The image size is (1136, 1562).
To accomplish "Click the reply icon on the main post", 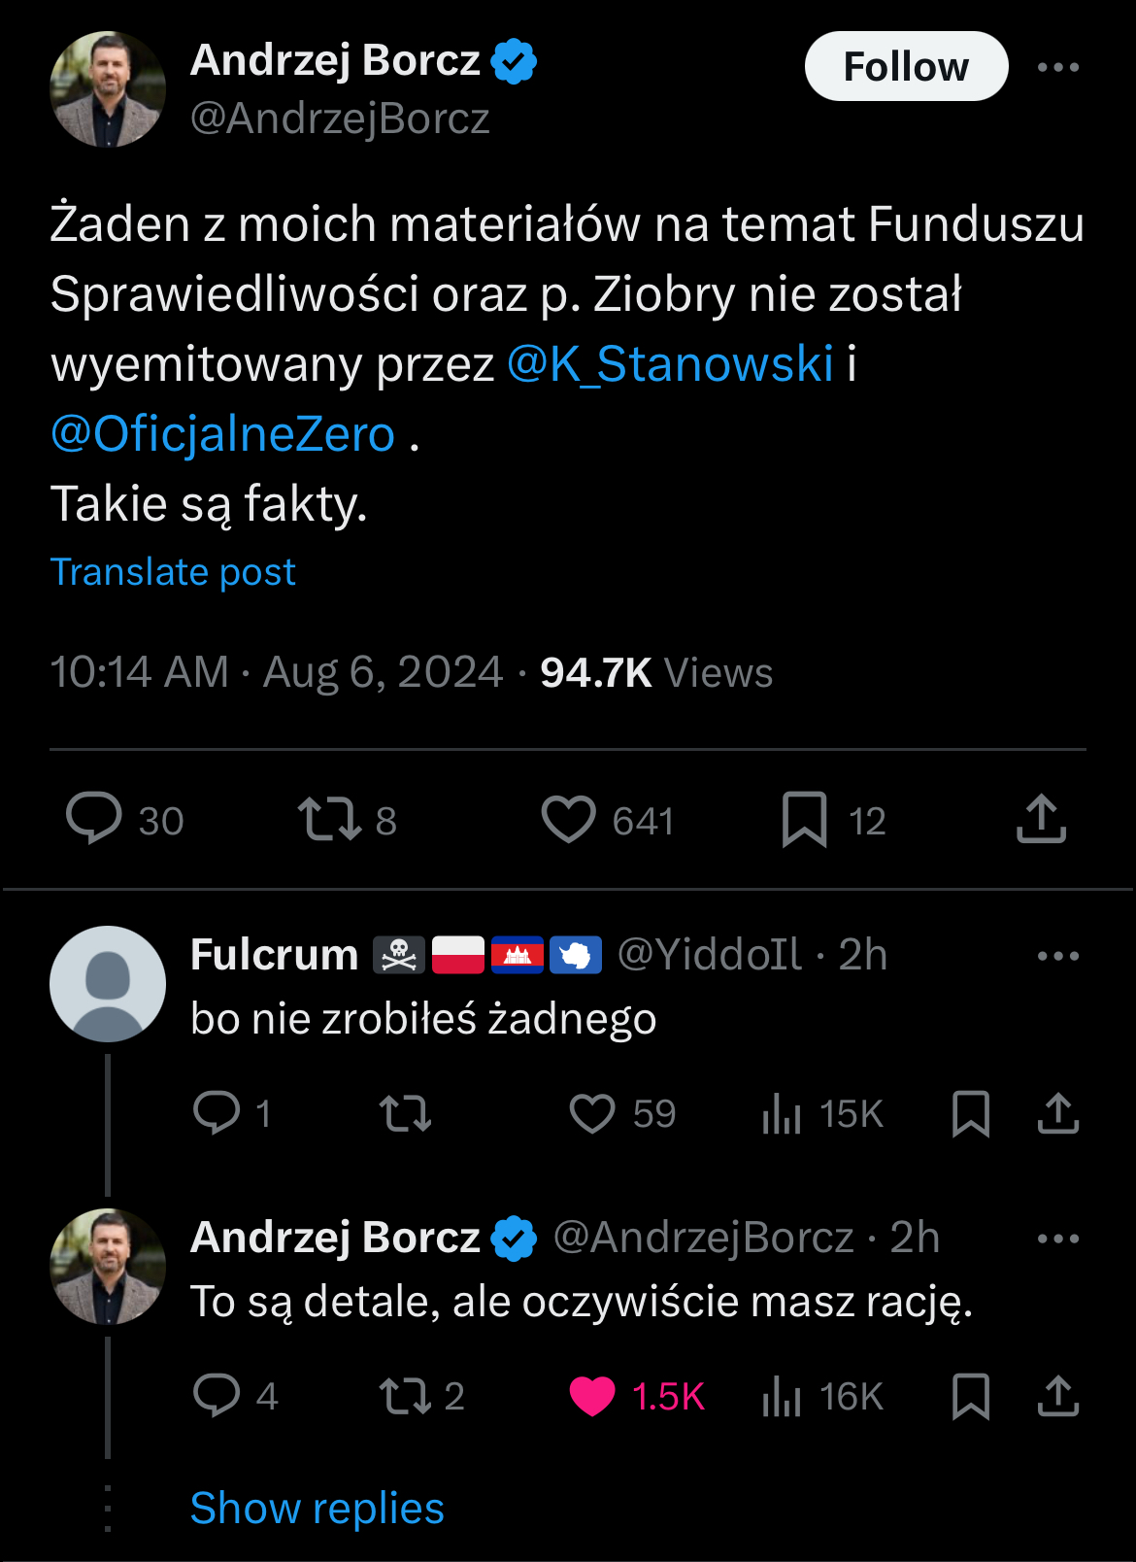I will click(x=94, y=818).
